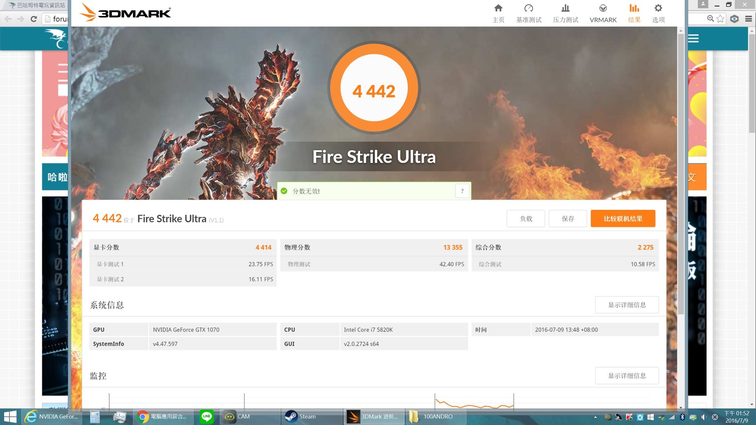The image size is (756, 425).
Task: Compare results online (比较联机结果)
Action: [622, 219]
